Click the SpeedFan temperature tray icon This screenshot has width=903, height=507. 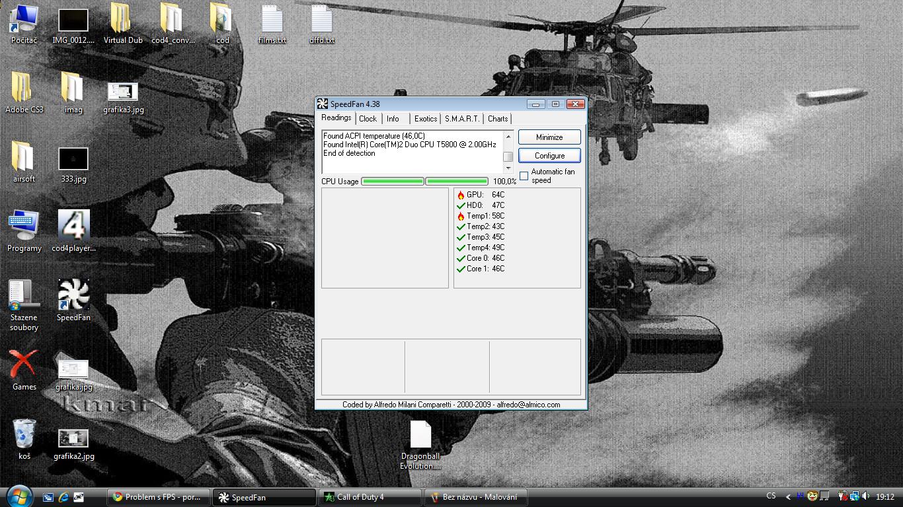tap(801, 496)
